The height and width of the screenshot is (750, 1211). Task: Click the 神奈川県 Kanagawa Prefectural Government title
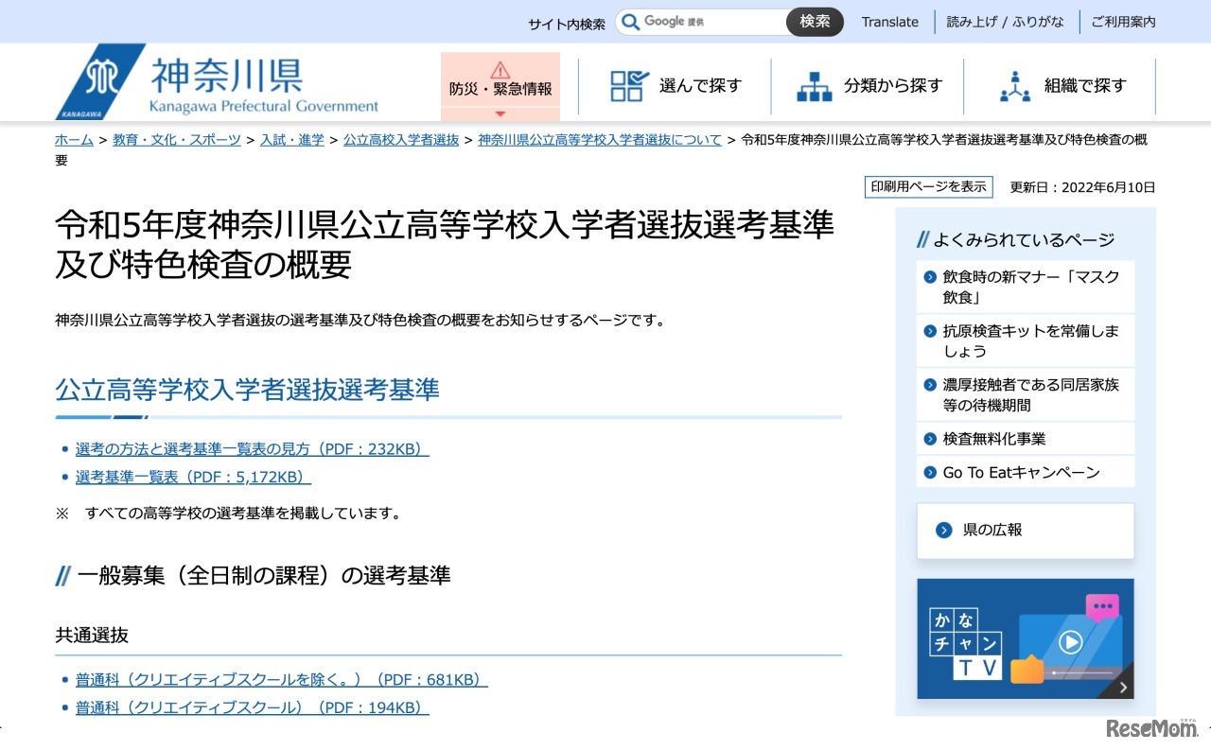tap(264, 84)
